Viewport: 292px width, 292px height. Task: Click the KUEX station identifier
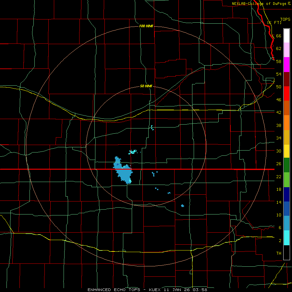pyautogui.click(x=154, y=290)
